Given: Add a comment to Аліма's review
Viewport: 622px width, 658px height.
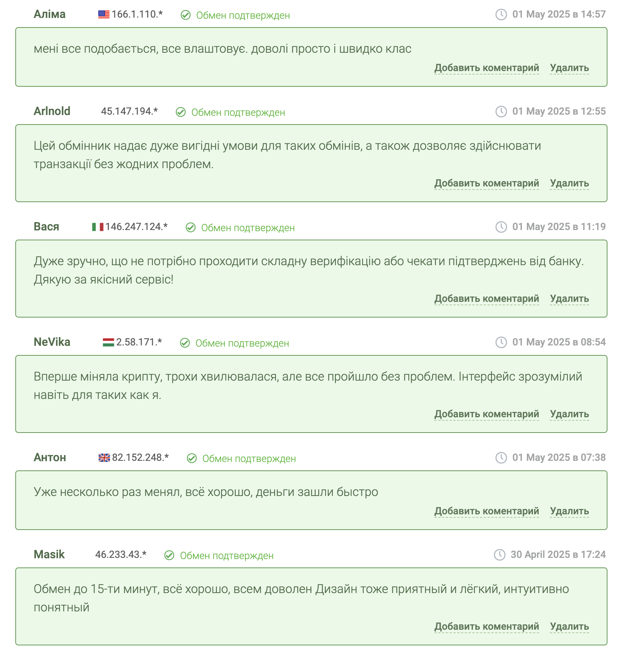Looking at the screenshot, I should pos(486,68).
